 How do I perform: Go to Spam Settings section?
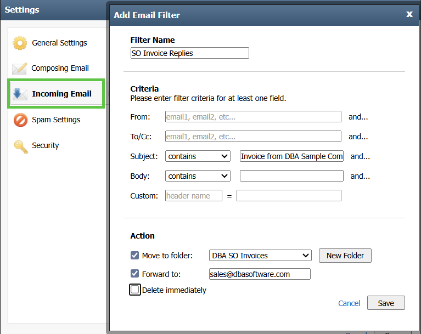pos(56,120)
